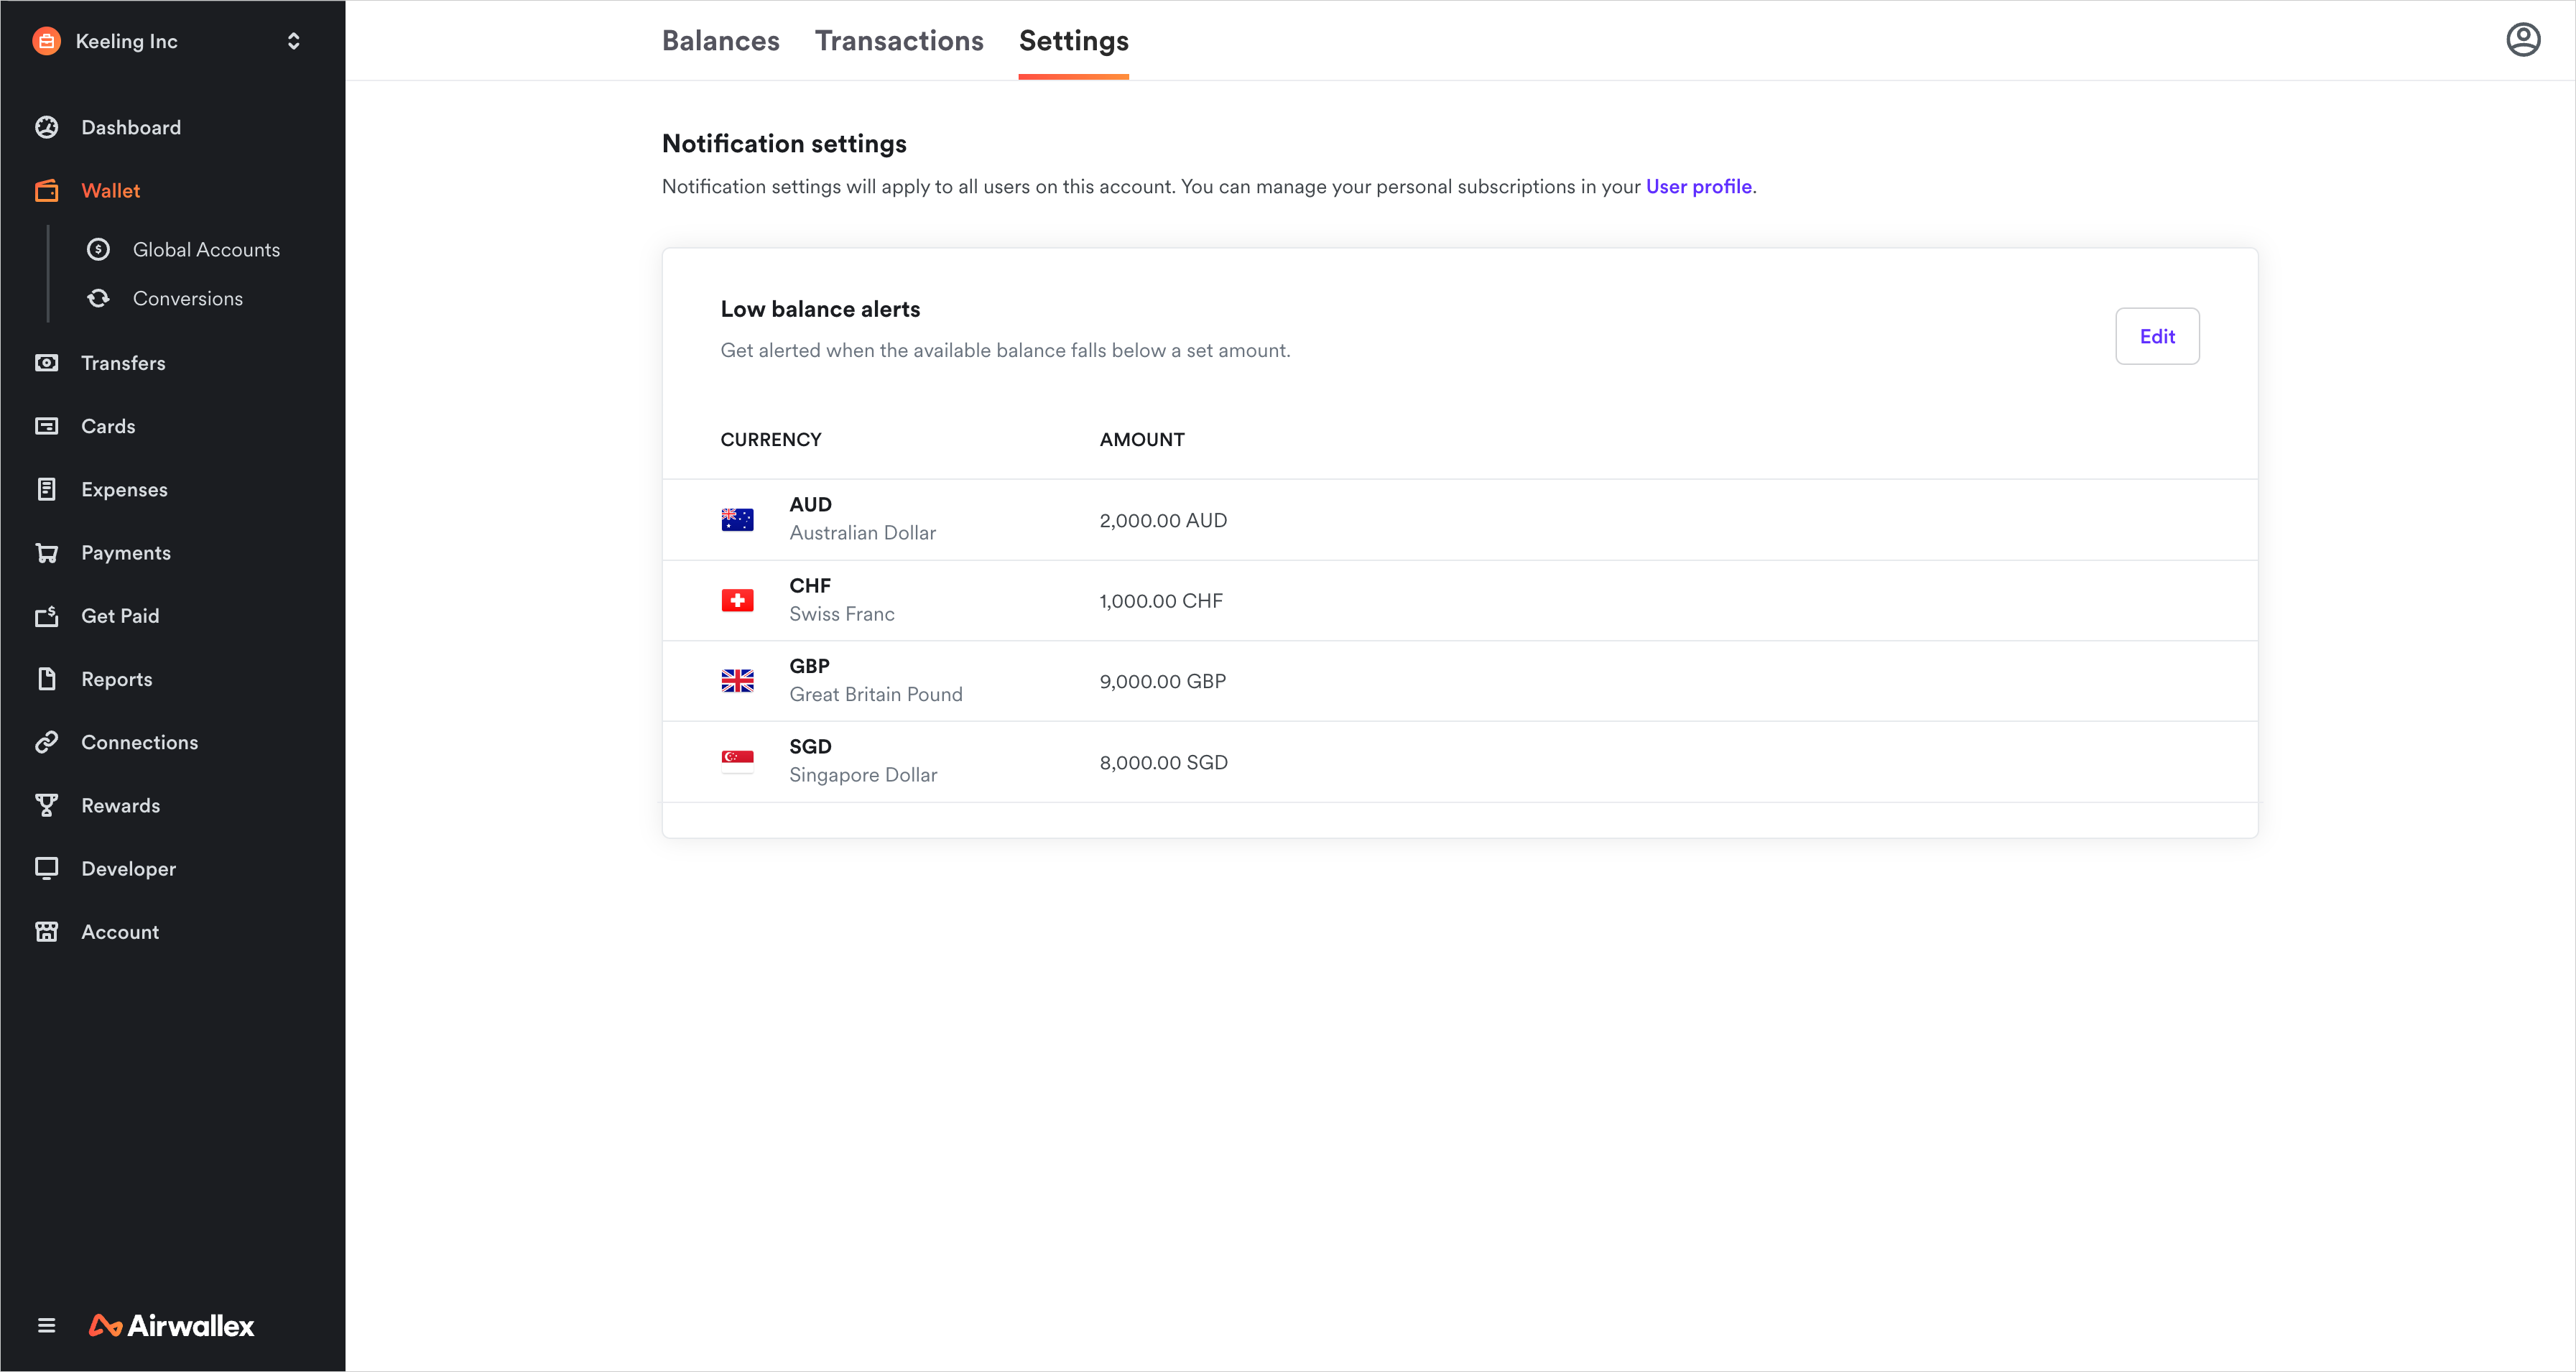Click the Expenses receipt icon

pos(46,489)
